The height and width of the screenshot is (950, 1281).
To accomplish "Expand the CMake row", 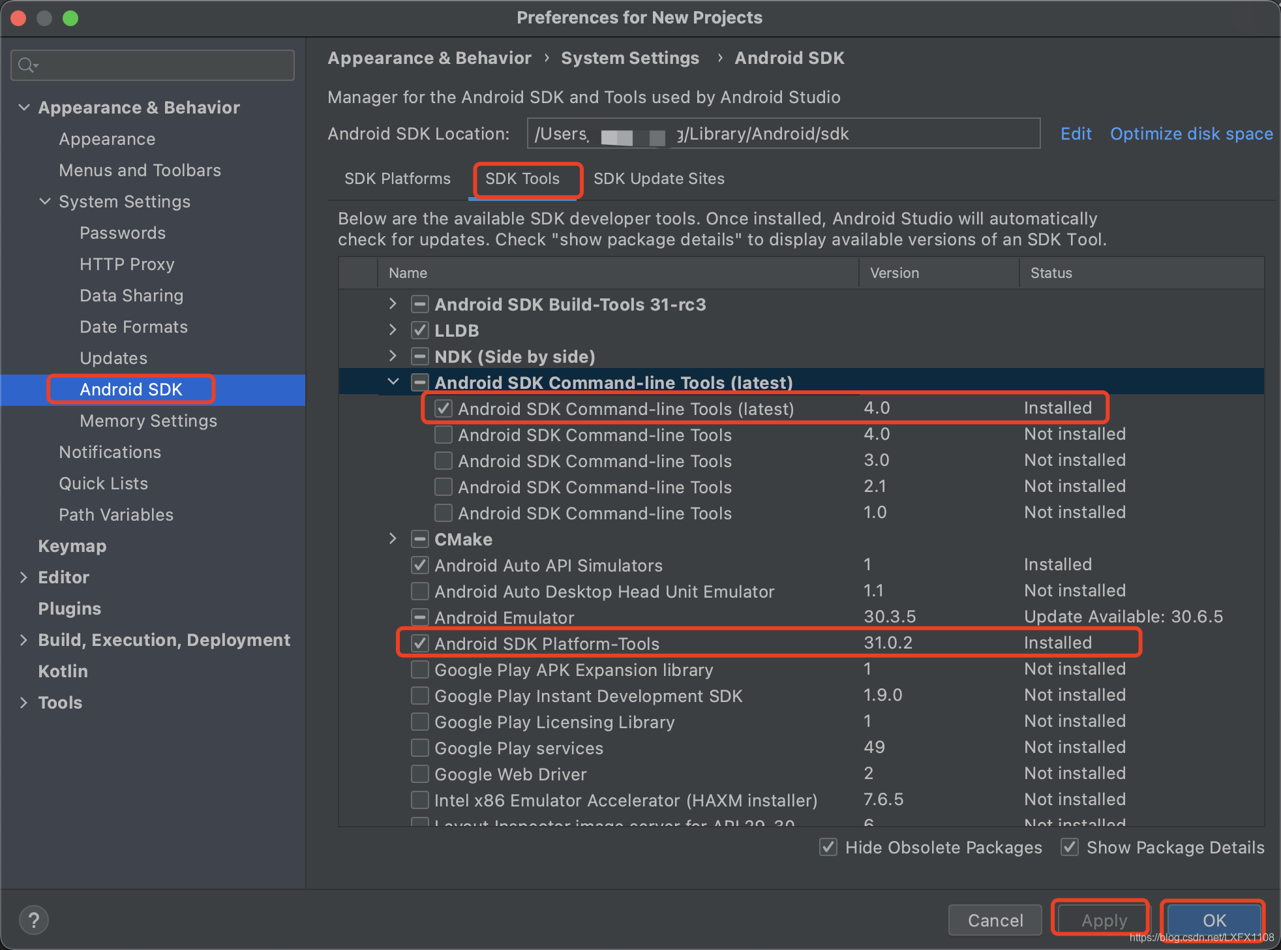I will tap(393, 539).
